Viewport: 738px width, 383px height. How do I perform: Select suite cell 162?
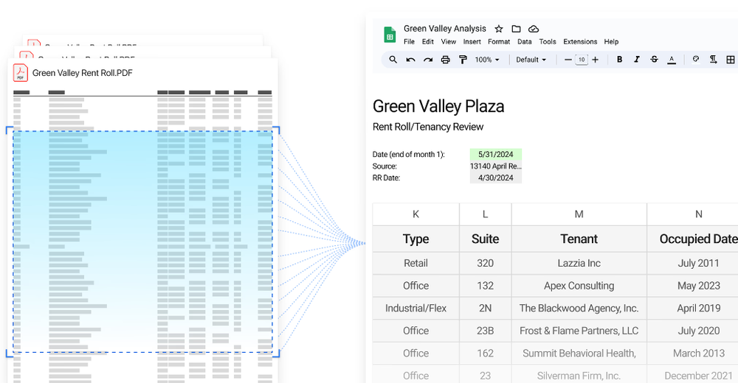point(486,354)
